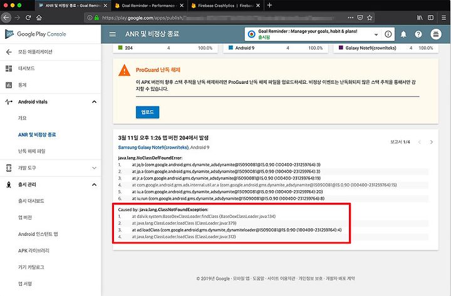Expand the 개발 도구 section

94,168
